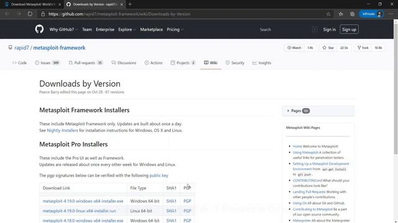Download metasploit-4.19.0-windows-x64-installer.exe
This screenshot has width=398, height=223.
click(x=83, y=201)
